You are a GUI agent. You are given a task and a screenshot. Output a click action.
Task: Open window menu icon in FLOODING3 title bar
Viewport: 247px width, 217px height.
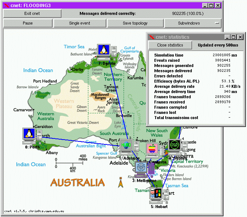pos(6,6)
